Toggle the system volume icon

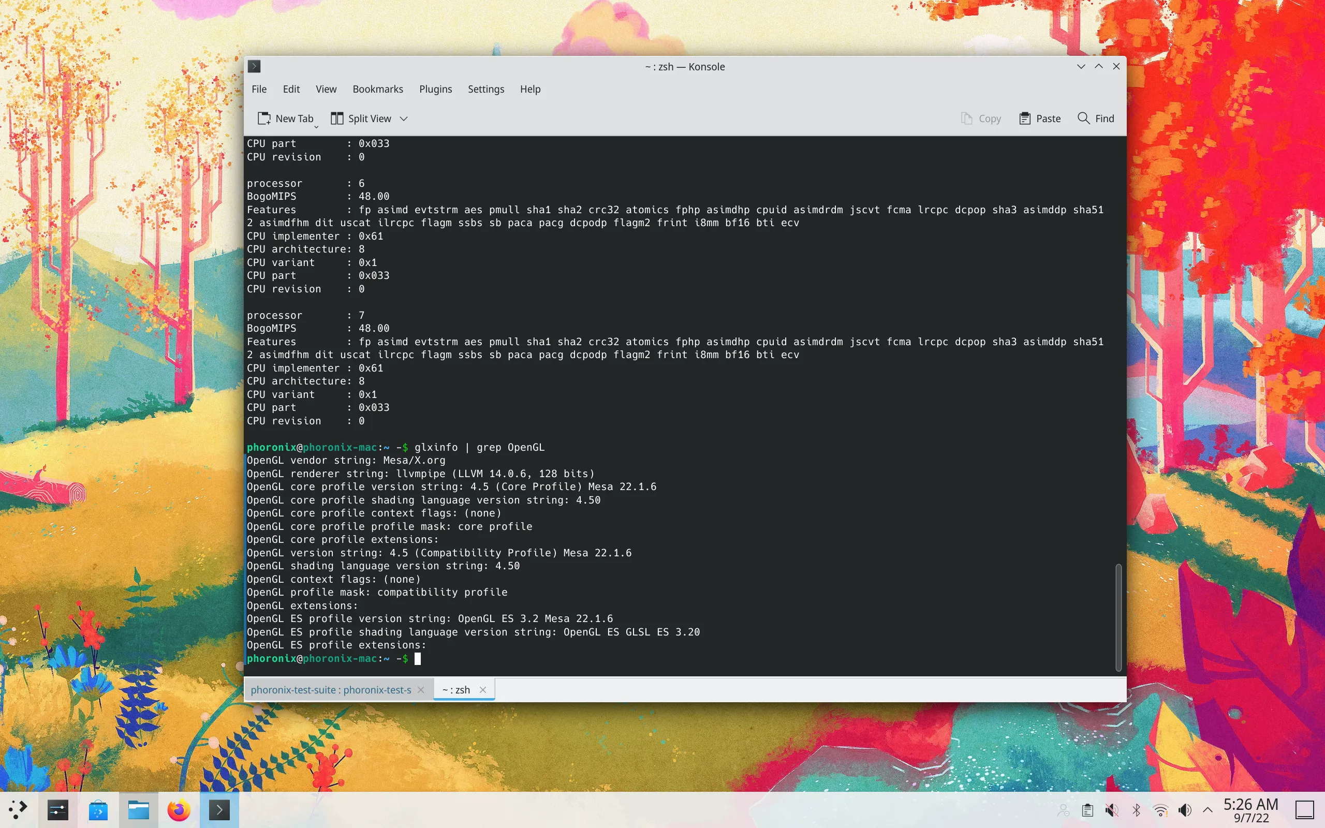tap(1184, 810)
